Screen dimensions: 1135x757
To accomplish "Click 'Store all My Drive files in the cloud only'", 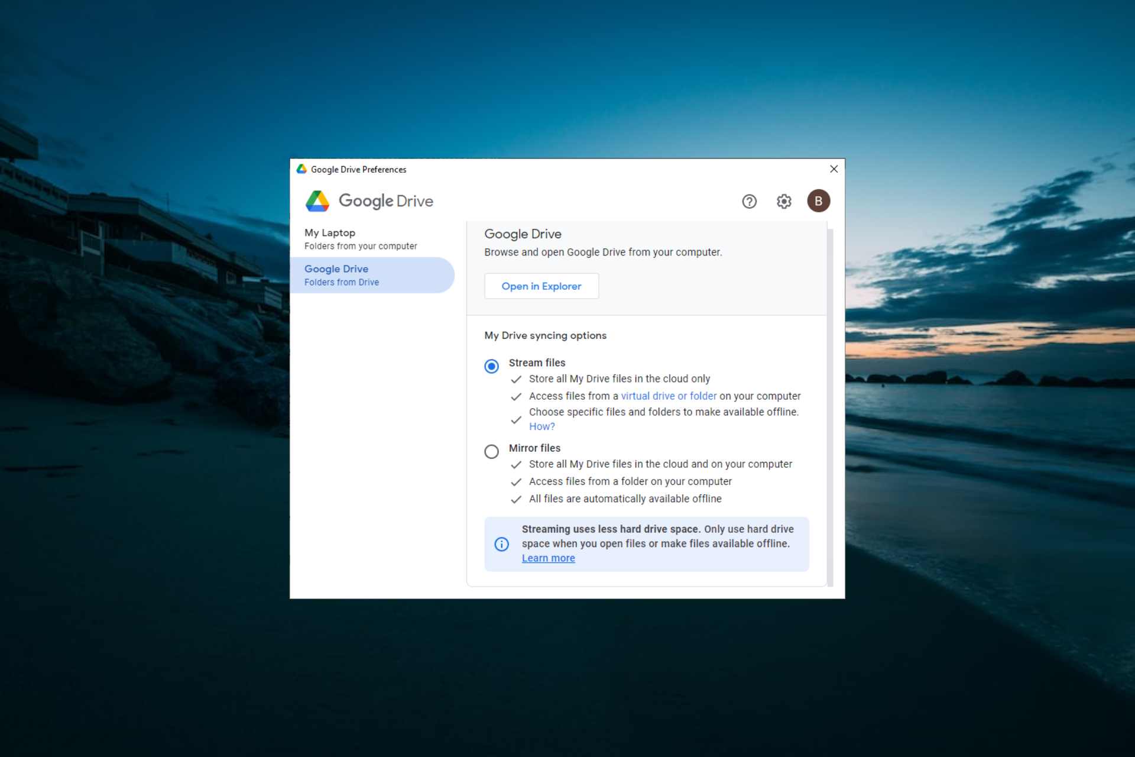I will [x=620, y=378].
